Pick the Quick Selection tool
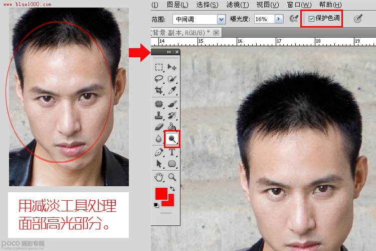Image resolution: width=376 pixels, height=251 pixels. pos(172,78)
